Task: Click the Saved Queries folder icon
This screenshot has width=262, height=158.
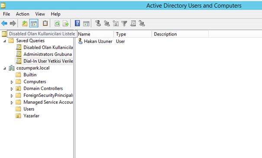Action: coord(11,40)
